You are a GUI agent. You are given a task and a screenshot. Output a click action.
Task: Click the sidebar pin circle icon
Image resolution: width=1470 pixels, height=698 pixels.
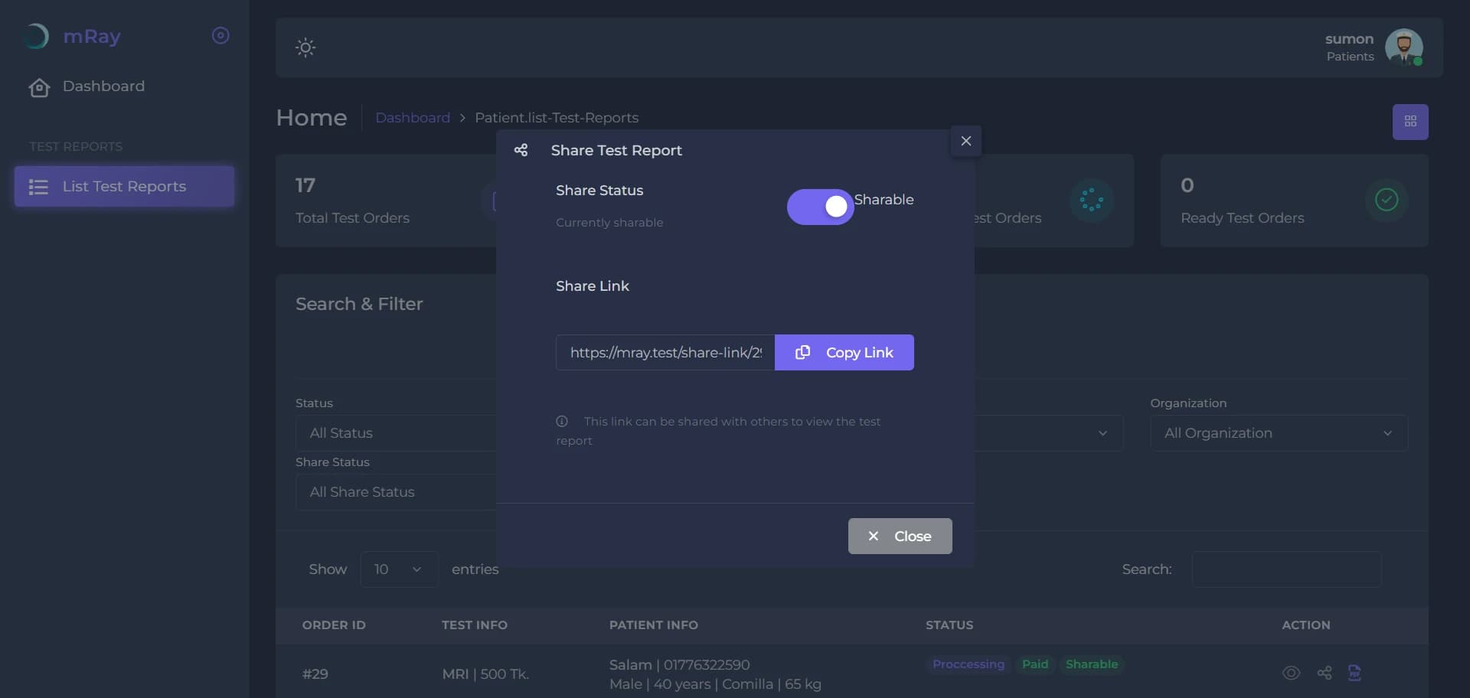point(220,35)
